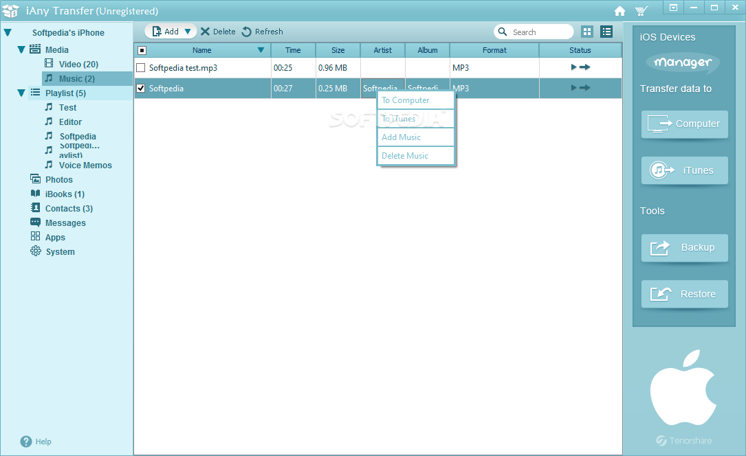This screenshot has width=746, height=456.
Task: Open the Add button dropdown arrow
Action: pyautogui.click(x=188, y=32)
